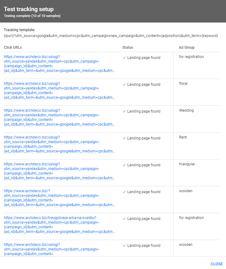The width and height of the screenshot is (226, 269).
Task: Click the success checkmark in the triangular row
Action: [124, 165]
